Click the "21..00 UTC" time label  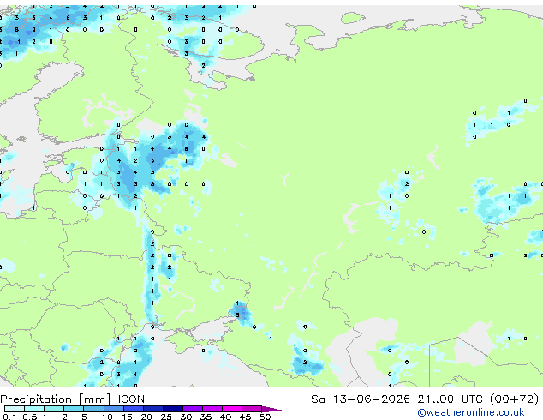(450, 399)
